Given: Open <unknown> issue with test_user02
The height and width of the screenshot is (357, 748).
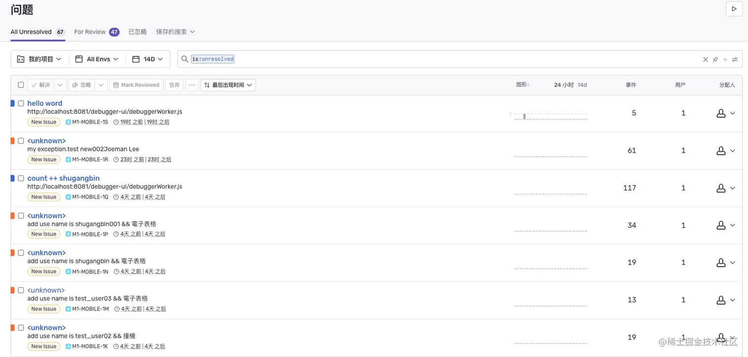Looking at the screenshot, I should [47, 328].
